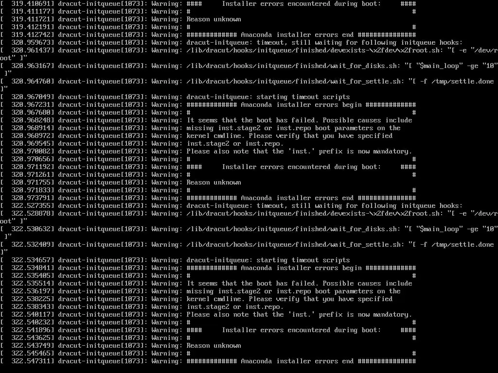Click the 320.968972 'kernel cmdline' warning line
498x373 pixels.
coord(196,136)
